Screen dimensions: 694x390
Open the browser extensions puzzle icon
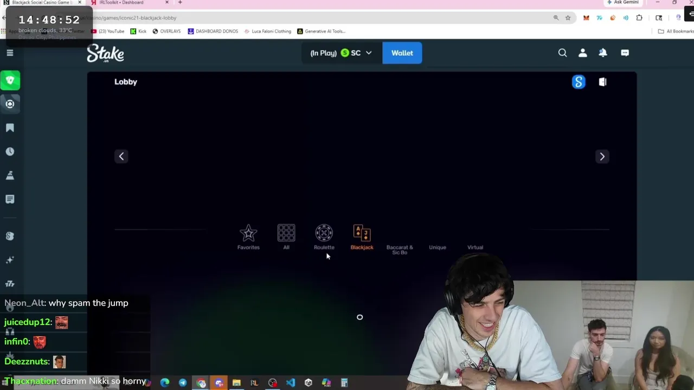(639, 18)
